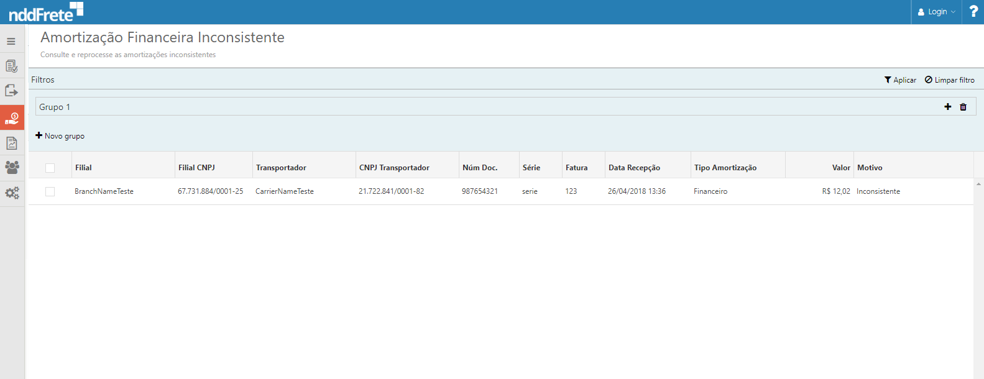The image size is (984, 379).
Task: Open the users group sidebar icon
Action: coord(12,167)
